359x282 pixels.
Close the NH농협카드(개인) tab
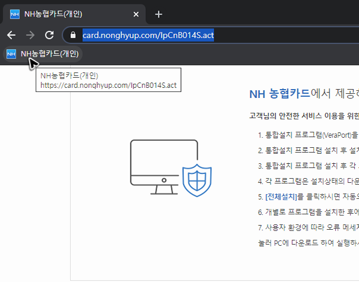tap(136, 14)
